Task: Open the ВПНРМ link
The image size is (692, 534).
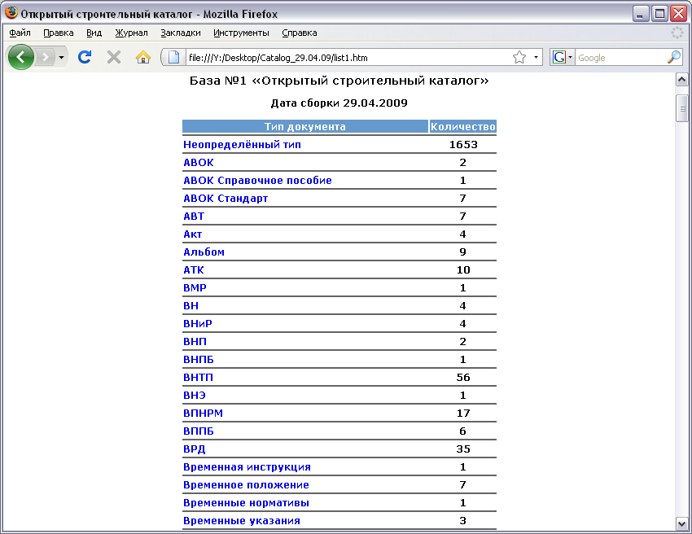Action: [203, 413]
